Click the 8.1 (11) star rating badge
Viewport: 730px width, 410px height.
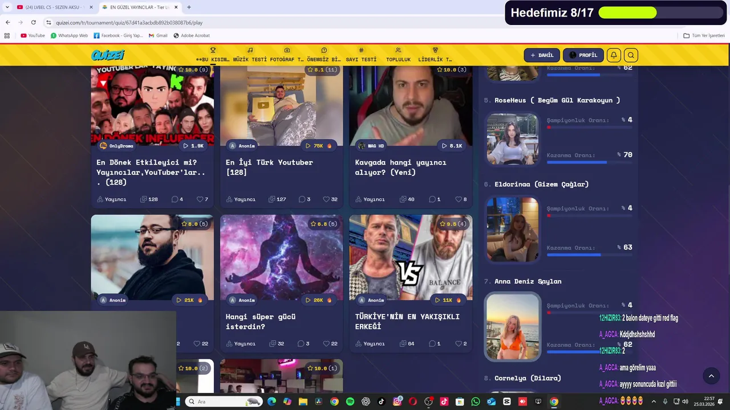(x=322, y=70)
